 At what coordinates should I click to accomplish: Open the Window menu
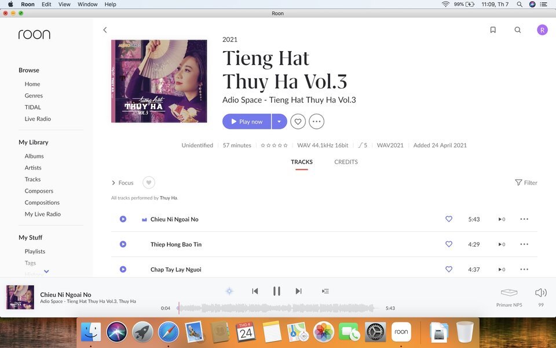(87, 4)
